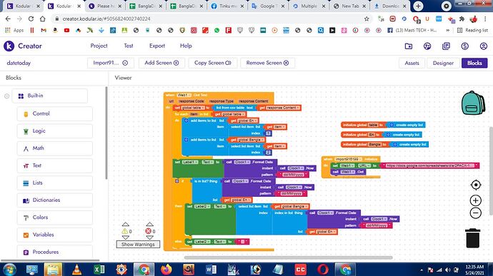
Task: Center the workspace with the target icon
Action: click(x=476, y=185)
